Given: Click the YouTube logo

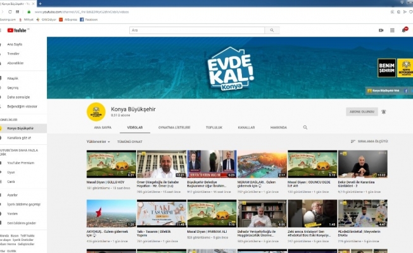Looking at the screenshot, I should tap(19, 30).
